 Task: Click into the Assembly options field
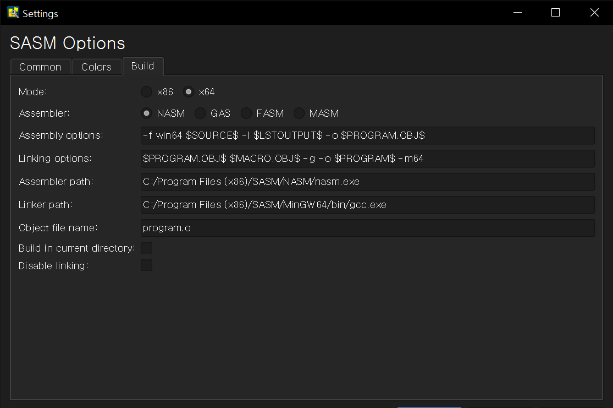(x=367, y=135)
